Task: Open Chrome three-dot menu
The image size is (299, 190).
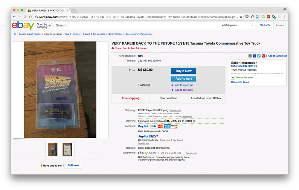Action: point(285,17)
